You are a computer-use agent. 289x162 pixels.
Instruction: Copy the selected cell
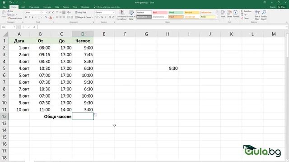click(11, 15)
